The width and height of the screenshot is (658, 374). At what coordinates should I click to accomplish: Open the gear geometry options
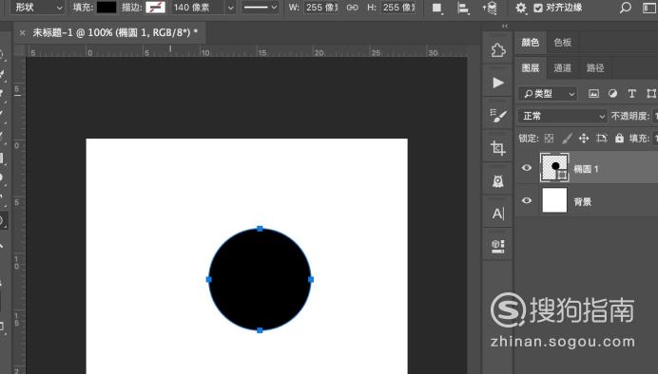(521, 8)
